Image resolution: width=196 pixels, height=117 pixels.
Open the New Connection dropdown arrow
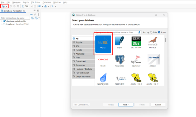click(x=6, y=6)
